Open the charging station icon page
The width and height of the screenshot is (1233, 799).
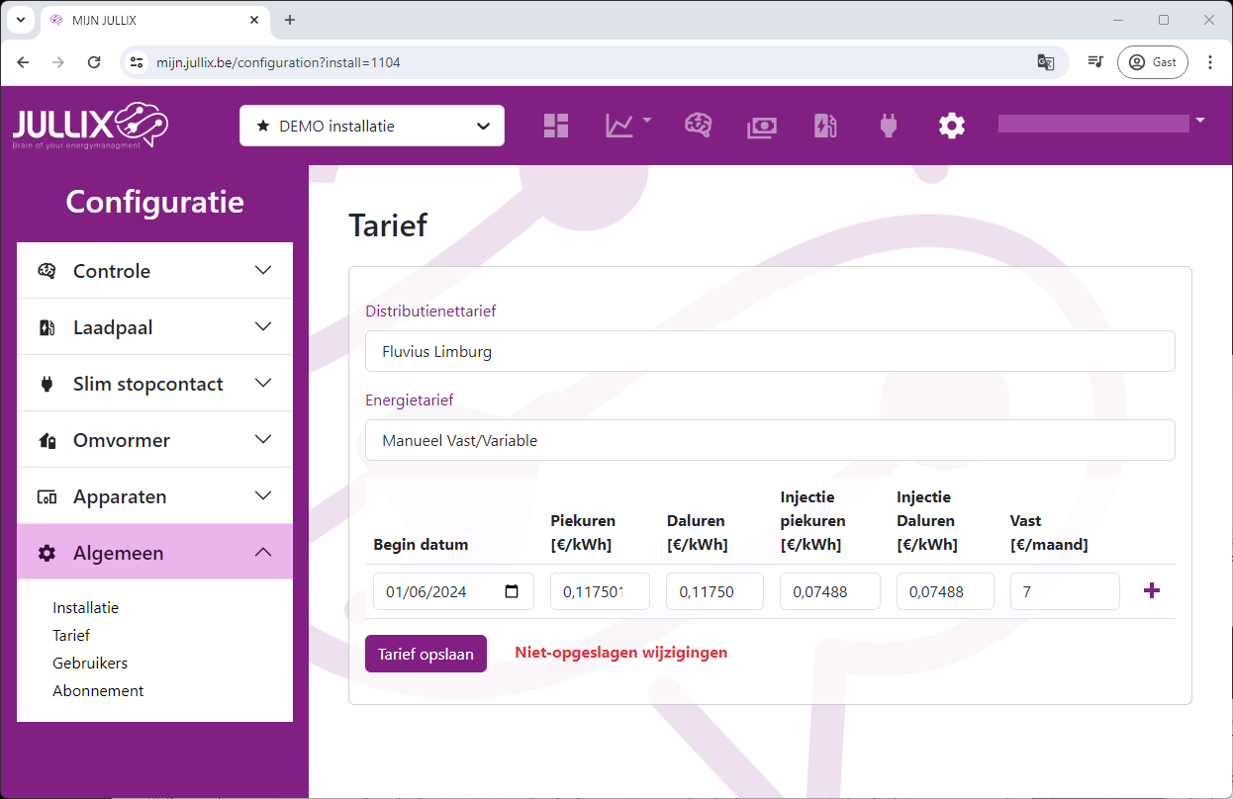pyautogui.click(x=825, y=126)
